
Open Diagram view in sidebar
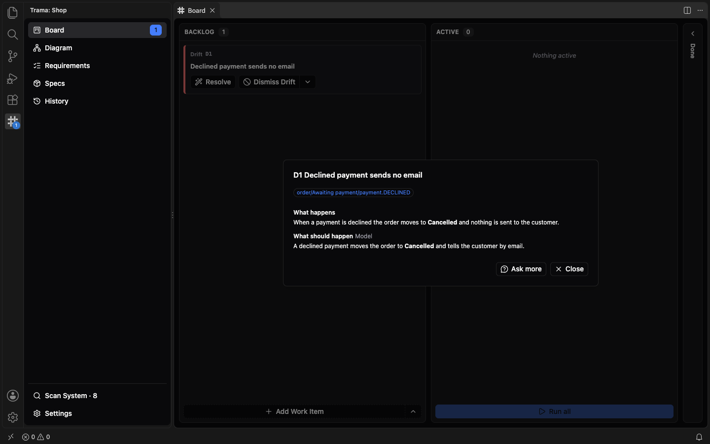pyautogui.click(x=97, y=48)
